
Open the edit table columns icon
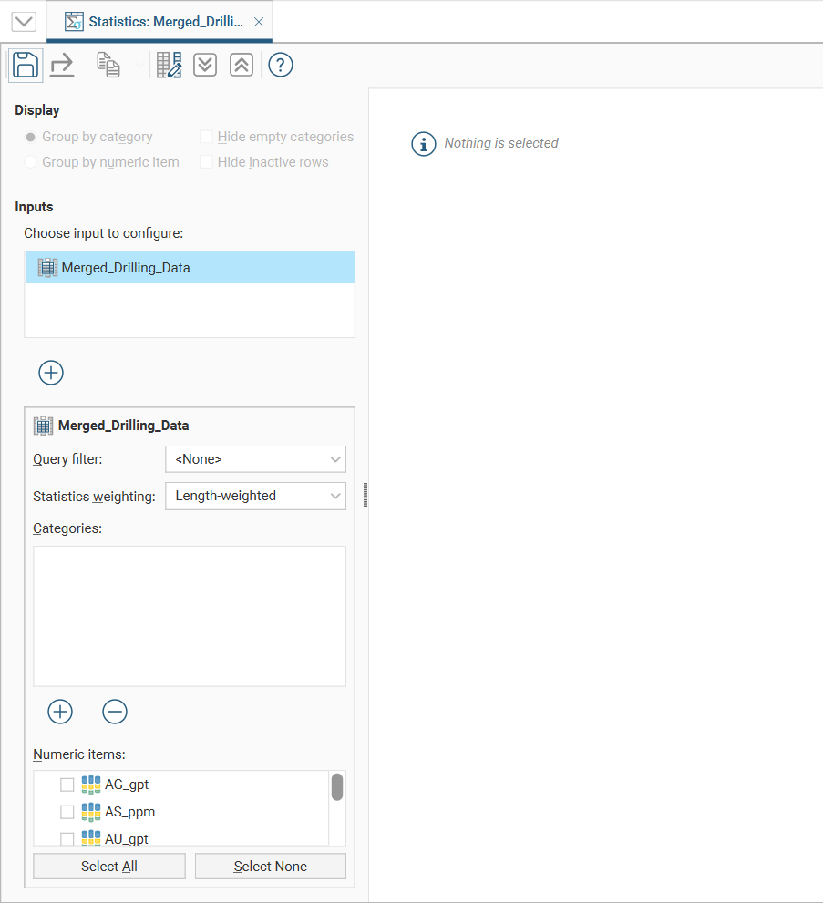(x=169, y=65)
